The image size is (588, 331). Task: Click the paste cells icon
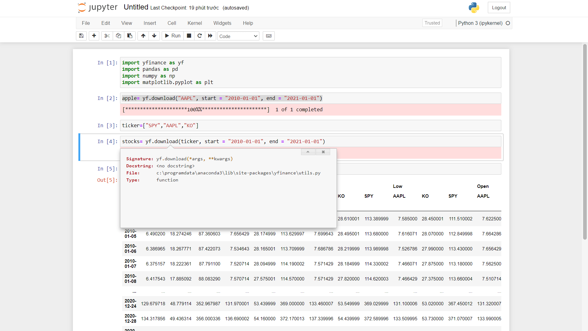(130, 36)
